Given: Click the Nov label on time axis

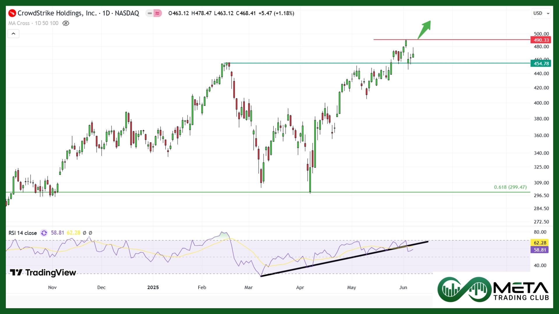Looking at the screenshot, I should click(x=52, y=287).
